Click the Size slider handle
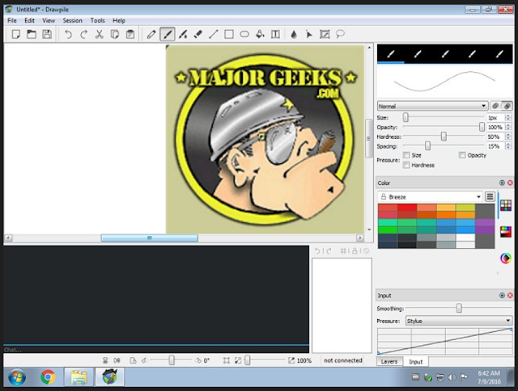Screen dimensions: 518x391 405,117
